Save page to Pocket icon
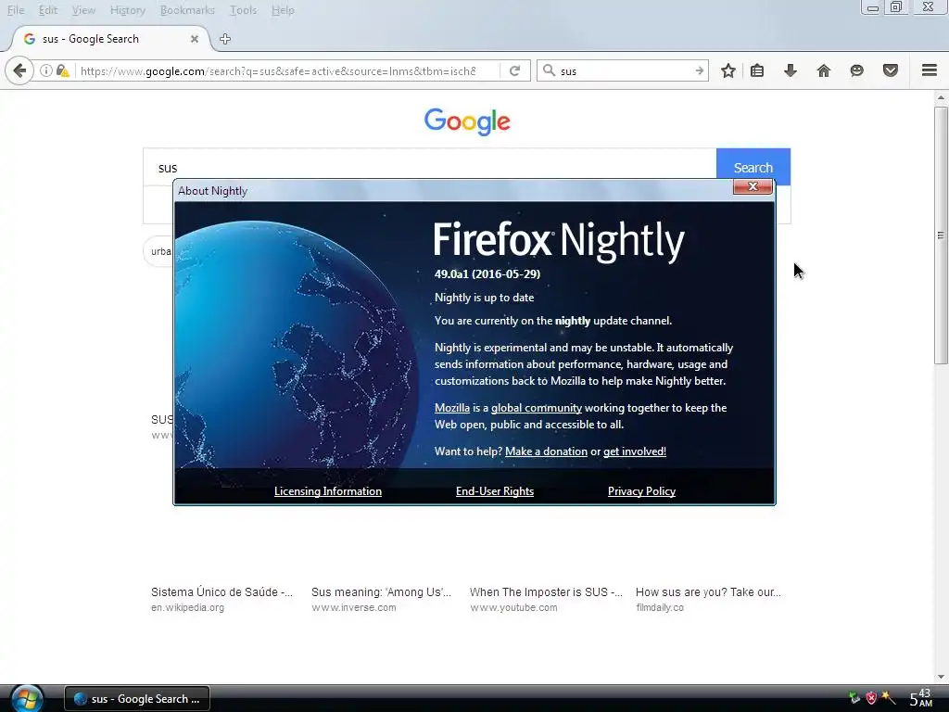The image size is (949, 712). click(x=890, y=70)
